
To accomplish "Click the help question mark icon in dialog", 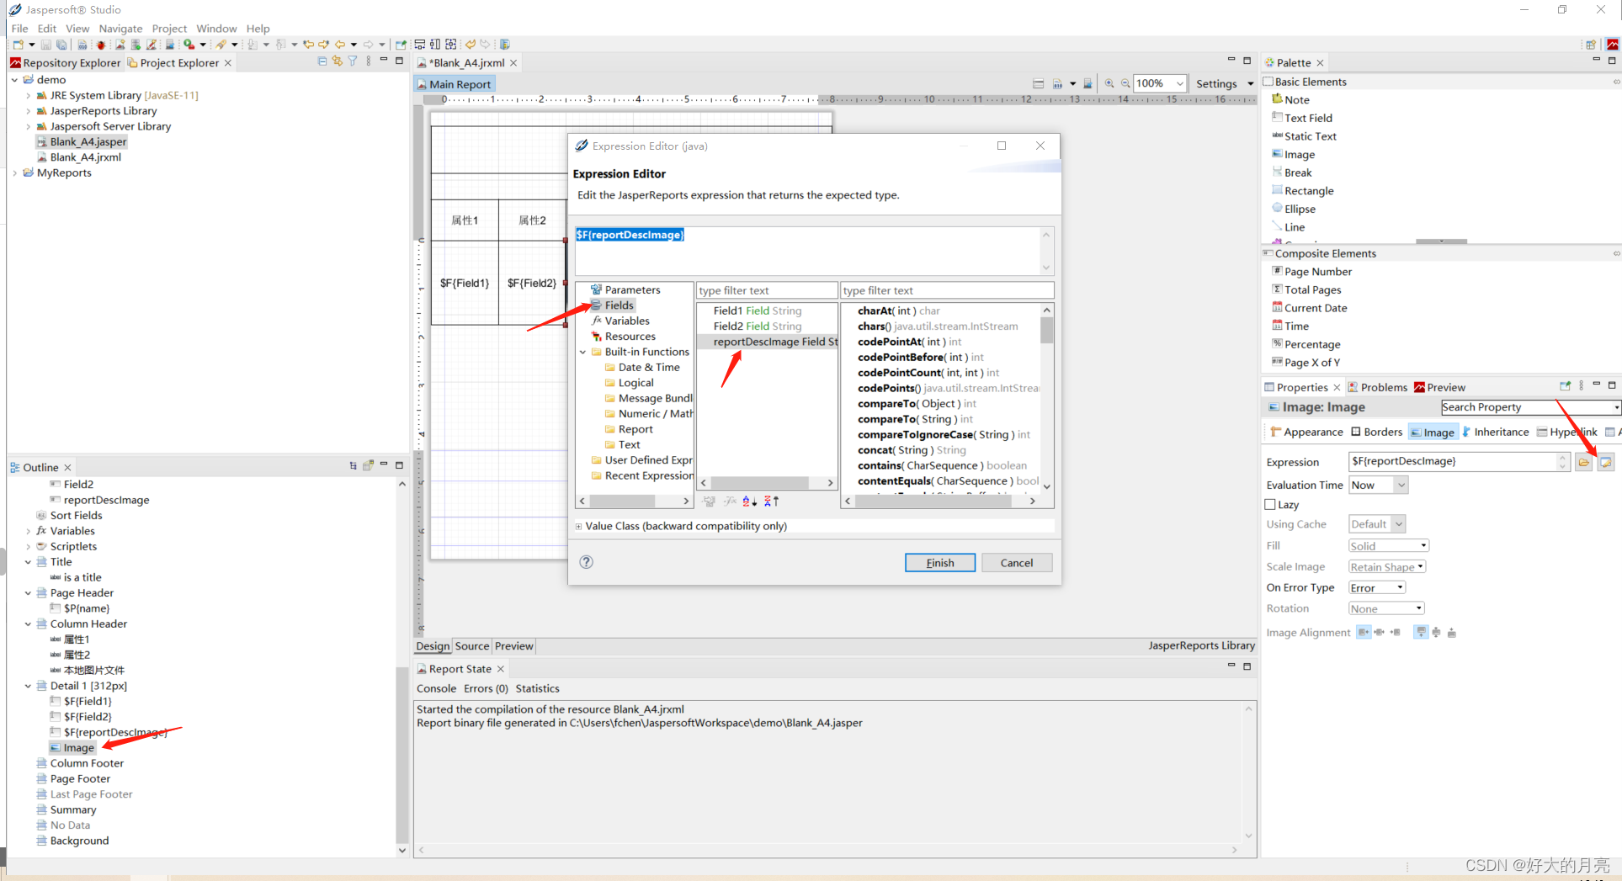I will tap(587, 562).
